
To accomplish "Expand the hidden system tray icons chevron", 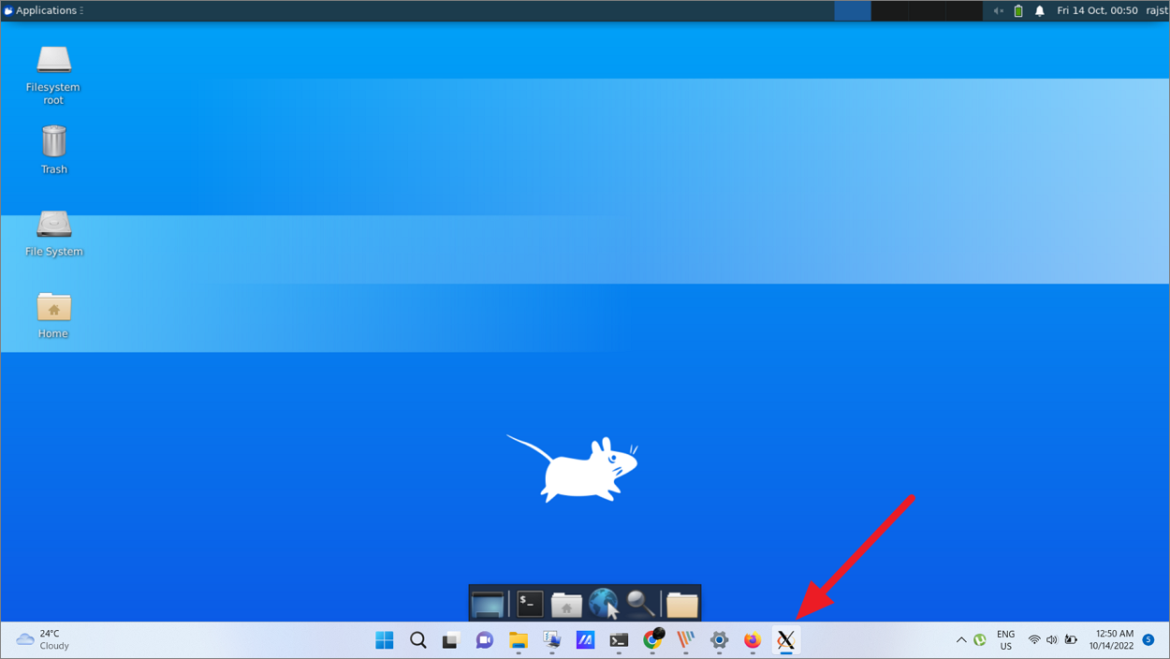I will pyautogui.click(x=960, y=640).
